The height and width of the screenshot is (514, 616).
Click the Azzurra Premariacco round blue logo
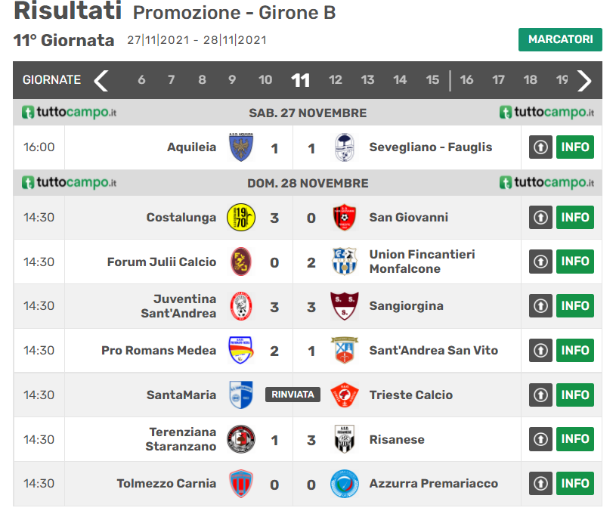point(345,484)
